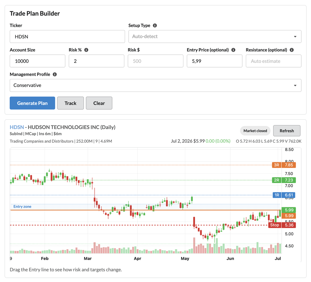Click the 4.50 price axis label
The image size is (311, 282).
289,246
